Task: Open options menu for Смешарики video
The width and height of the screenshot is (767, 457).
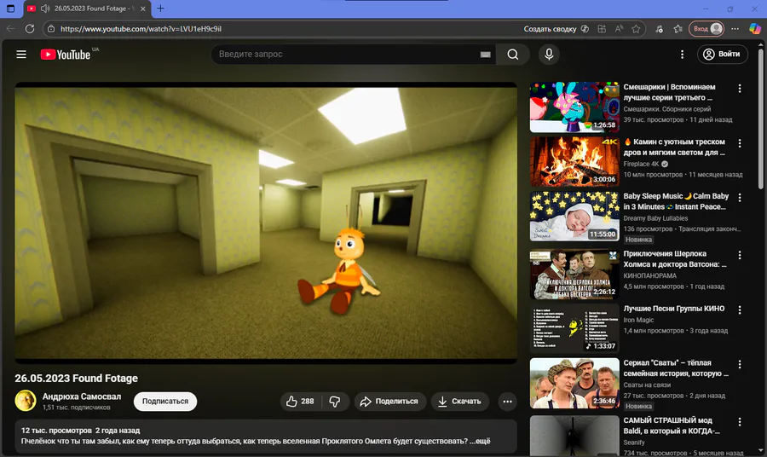Action: point(739,88)
